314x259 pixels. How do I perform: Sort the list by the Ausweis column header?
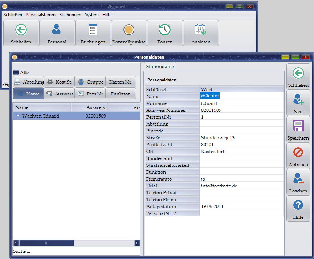tap(89, 107)
